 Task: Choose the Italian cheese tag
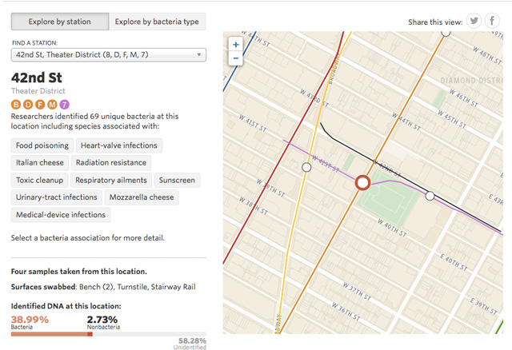click(38, 163)
